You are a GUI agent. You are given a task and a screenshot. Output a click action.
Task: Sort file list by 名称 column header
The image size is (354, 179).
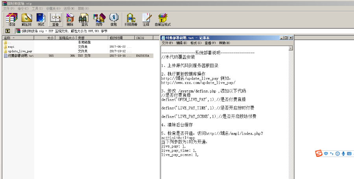[18, 38]
